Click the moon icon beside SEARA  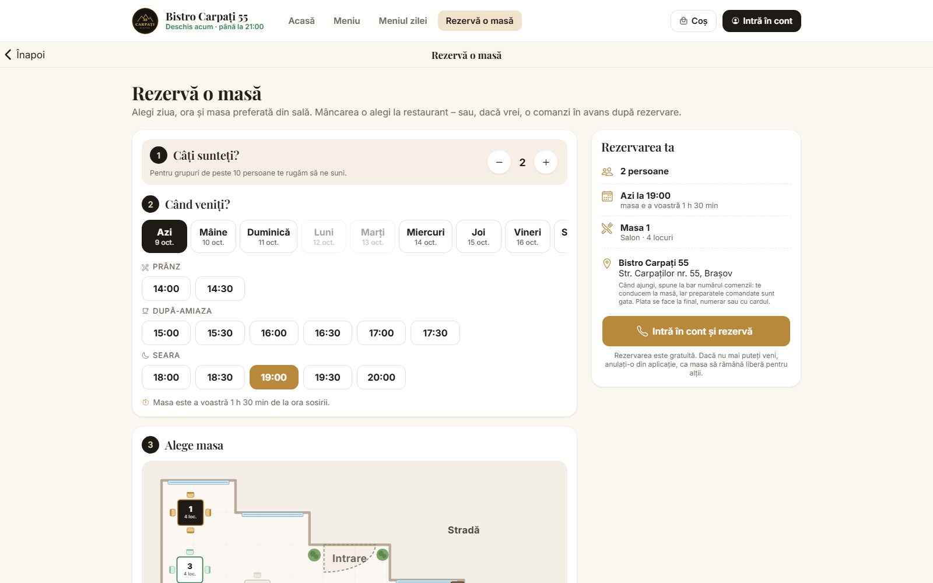tap(145, 355)
